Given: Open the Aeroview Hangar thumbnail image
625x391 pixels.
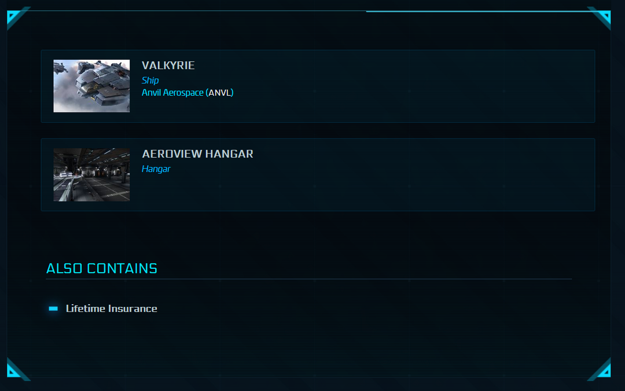Looking at the screenshot, I should 91,174.
